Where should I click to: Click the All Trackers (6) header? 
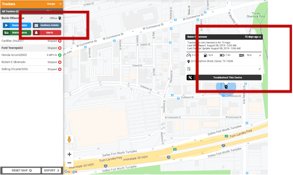(x=10, y=11)
